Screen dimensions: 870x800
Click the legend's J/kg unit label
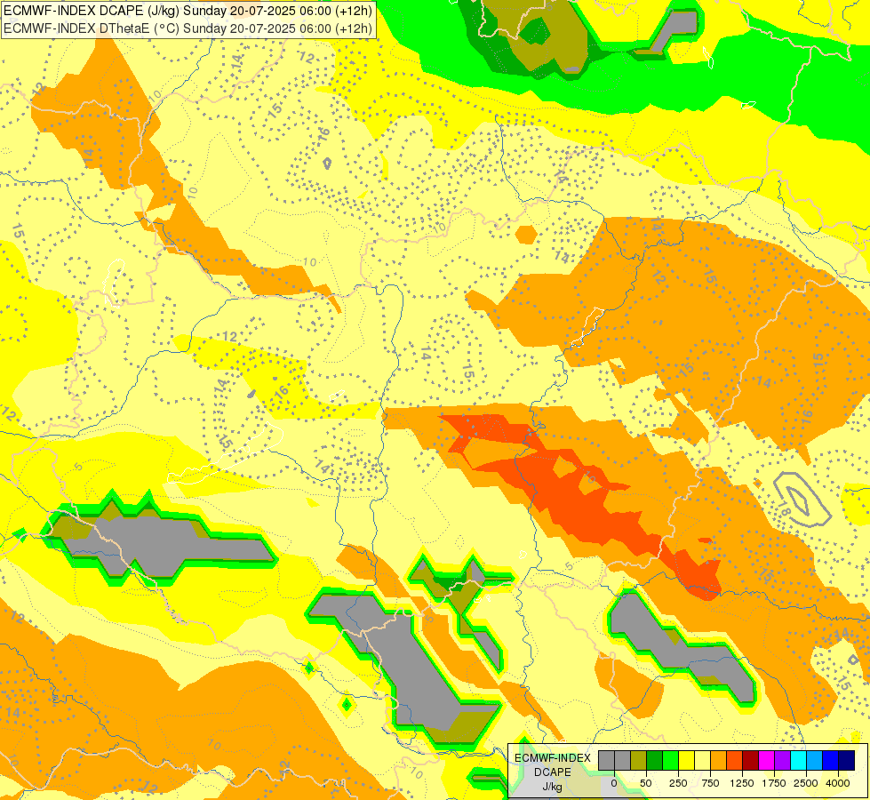pos(553,787)
